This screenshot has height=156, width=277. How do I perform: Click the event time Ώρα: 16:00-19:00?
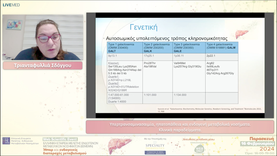tap(260, 153)
